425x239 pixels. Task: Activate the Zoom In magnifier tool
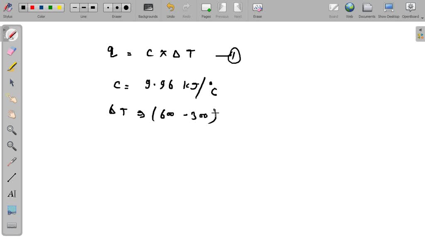click(x=11, y=130)
